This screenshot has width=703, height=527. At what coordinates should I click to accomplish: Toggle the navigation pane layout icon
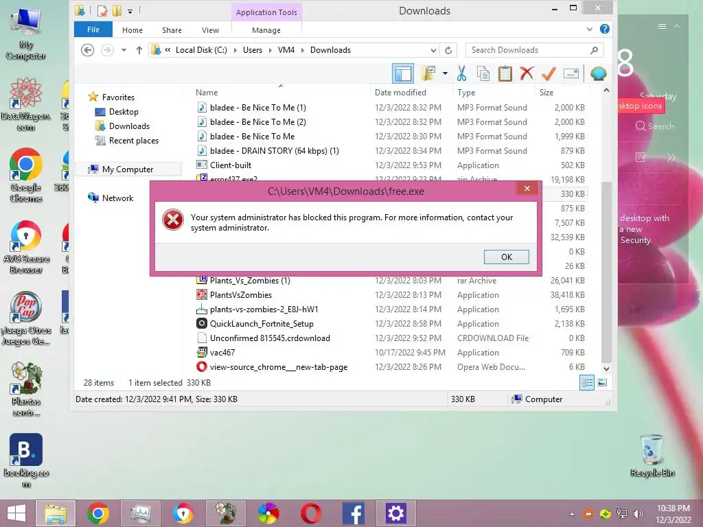tap(402, 73)
